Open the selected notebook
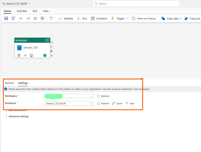The width and height of the screenshot is (201, 152). coord(117,103)
